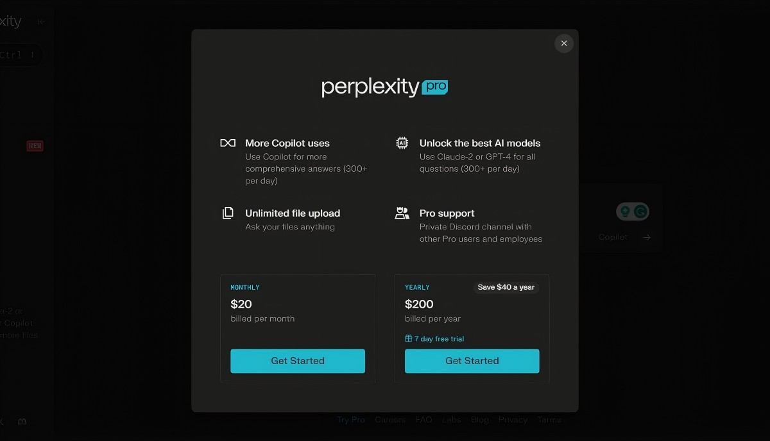Click the NEW badge in the sidebar

pos(35,146)
